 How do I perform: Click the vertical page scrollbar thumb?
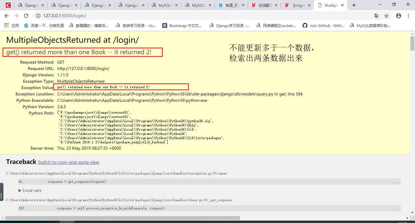coord(412,43)
